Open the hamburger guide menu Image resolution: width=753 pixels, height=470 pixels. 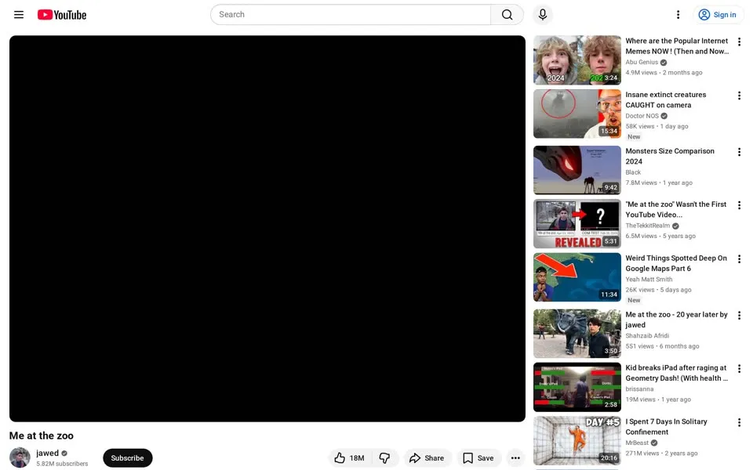point(19,14)
